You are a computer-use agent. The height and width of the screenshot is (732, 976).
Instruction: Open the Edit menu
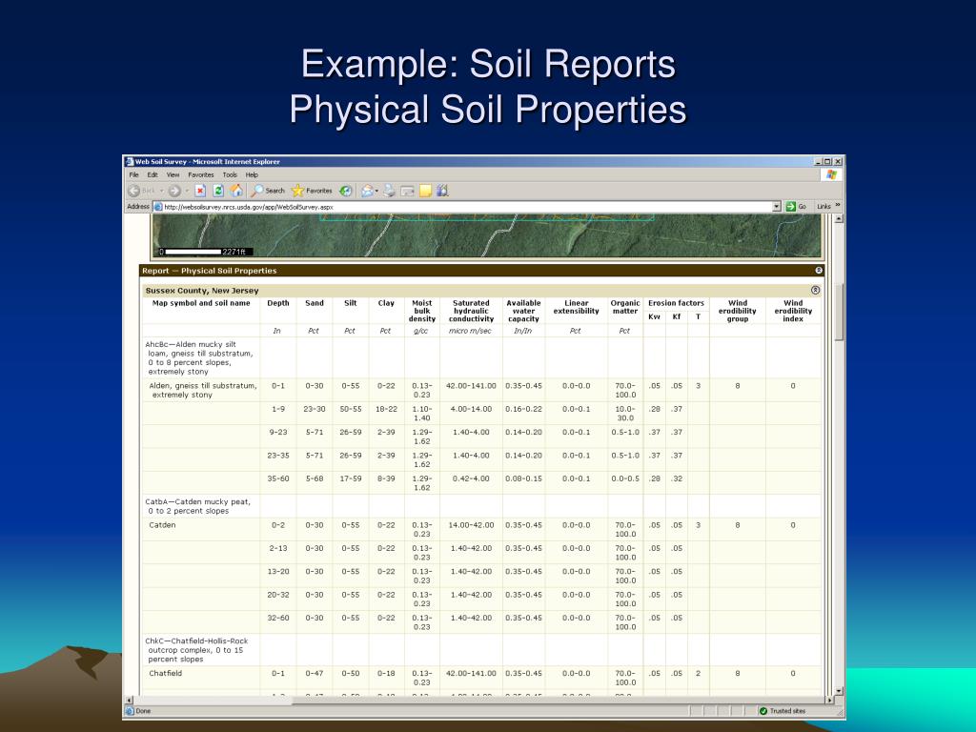click(152, 175)
